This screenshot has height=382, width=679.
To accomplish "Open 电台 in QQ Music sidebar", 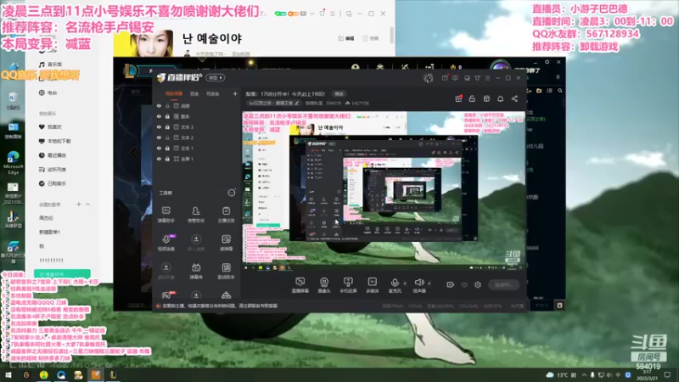I will coord(48,93).
